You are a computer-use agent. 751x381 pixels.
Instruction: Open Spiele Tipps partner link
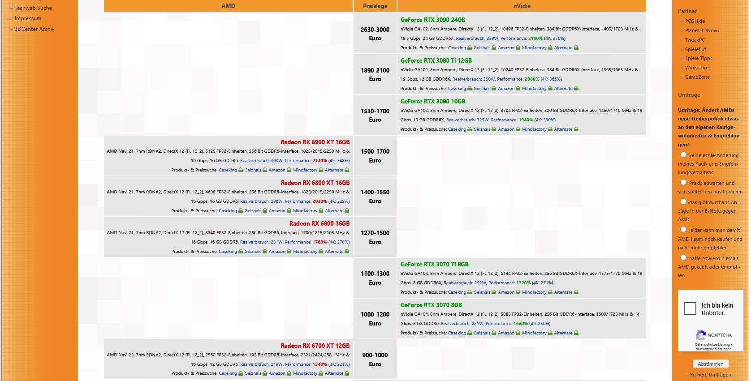(699, 58)
